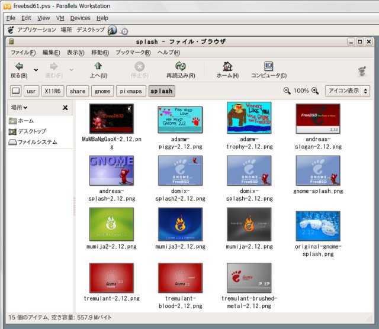Screen dimensions: 379x329
Task: Navigate to the share path button
Action: click(78, 91)
